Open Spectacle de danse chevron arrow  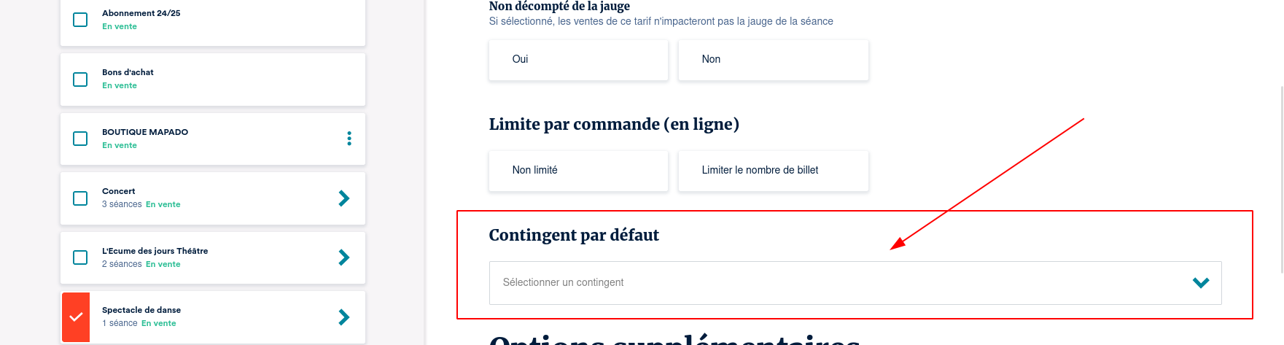(x=344, y=317)
